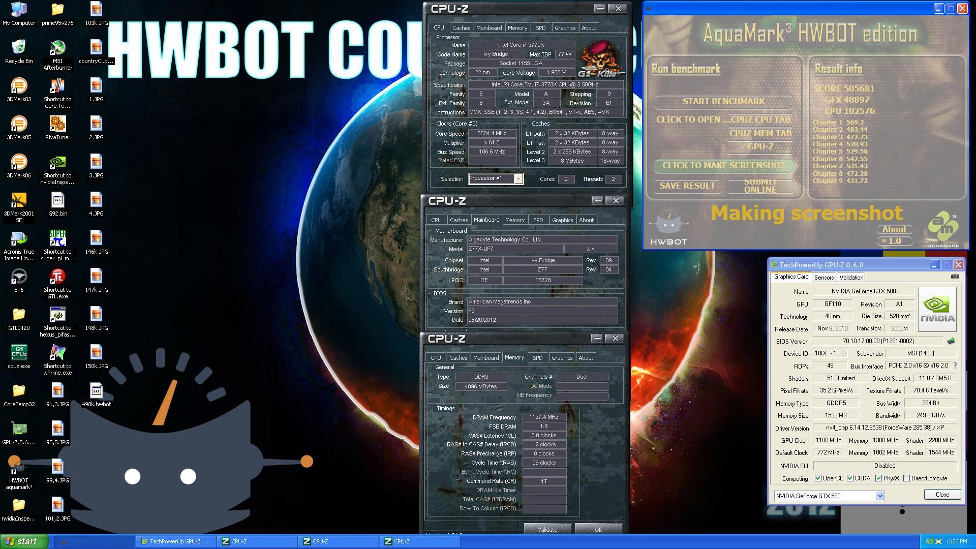Select the 498k.hwbot file
This screenshot has width=976, height=549.
(96, 395)
